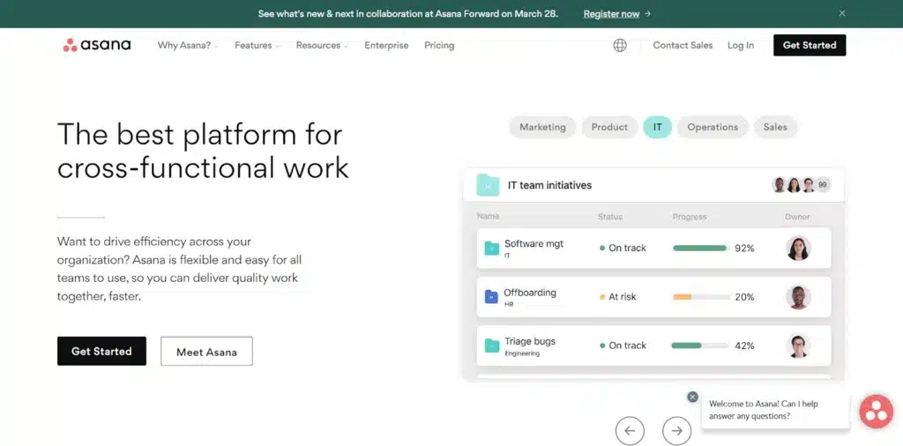Select the Marketing tab

(x=542, y=127)
